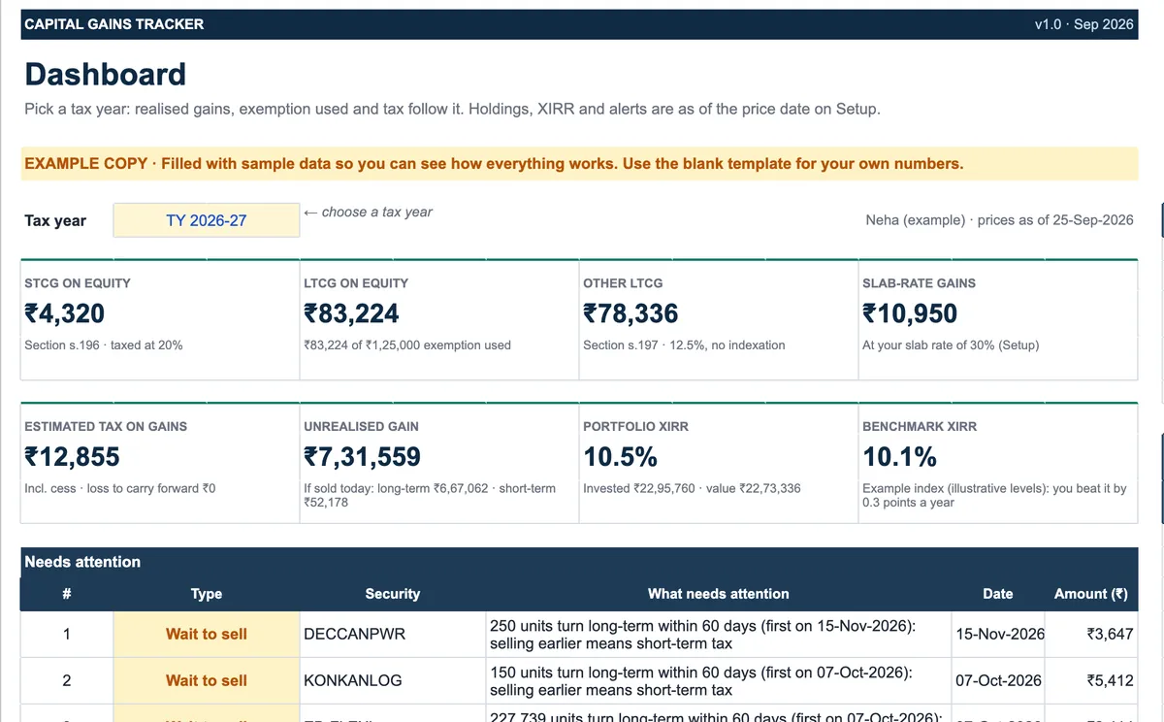Image resolution: width=1164 pixels, height=722 pixels.
Task: Click the LTCG on Equity value ₹83,224
Action: click(351, 313)
